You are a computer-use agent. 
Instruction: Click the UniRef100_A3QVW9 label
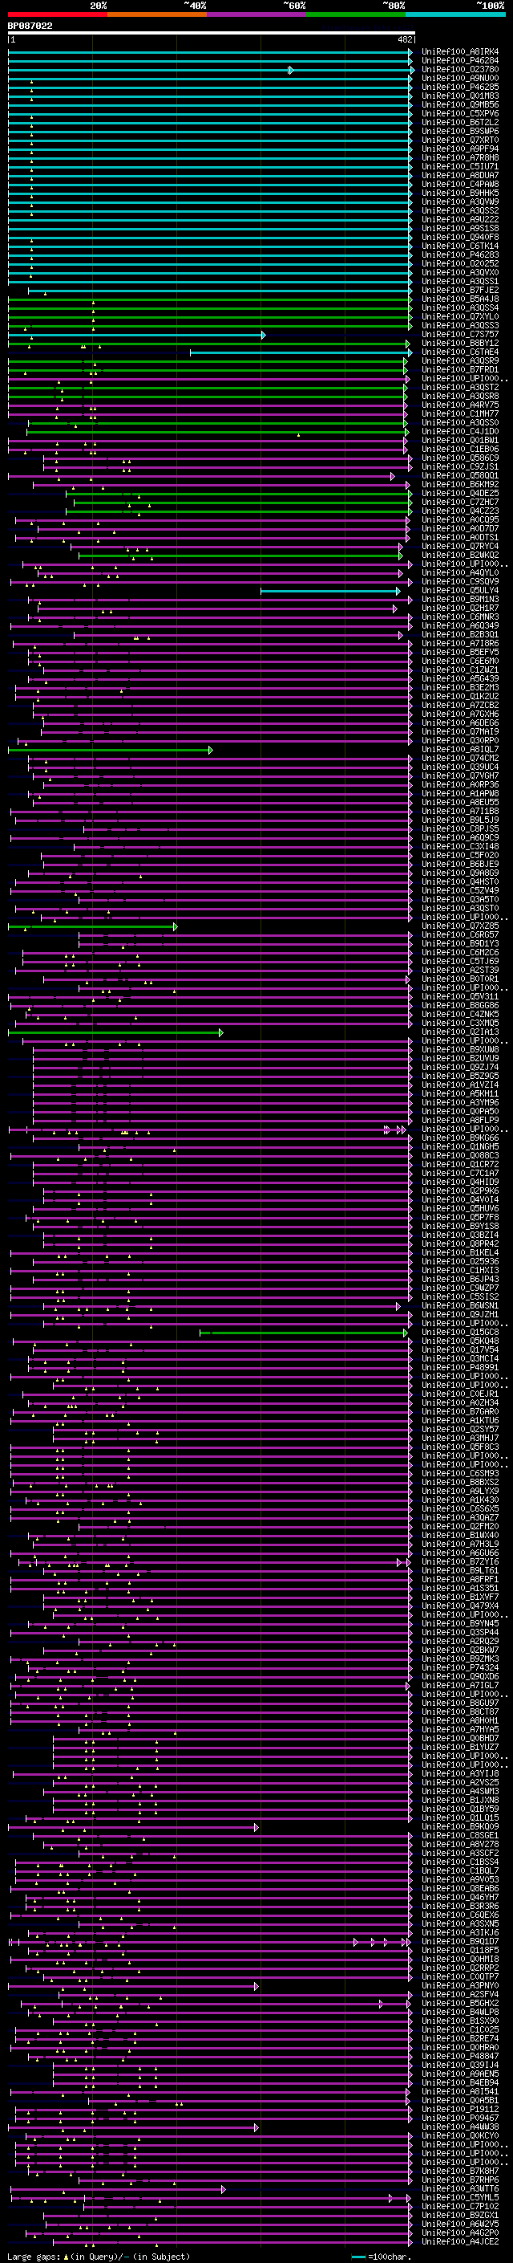pos(459,202)
